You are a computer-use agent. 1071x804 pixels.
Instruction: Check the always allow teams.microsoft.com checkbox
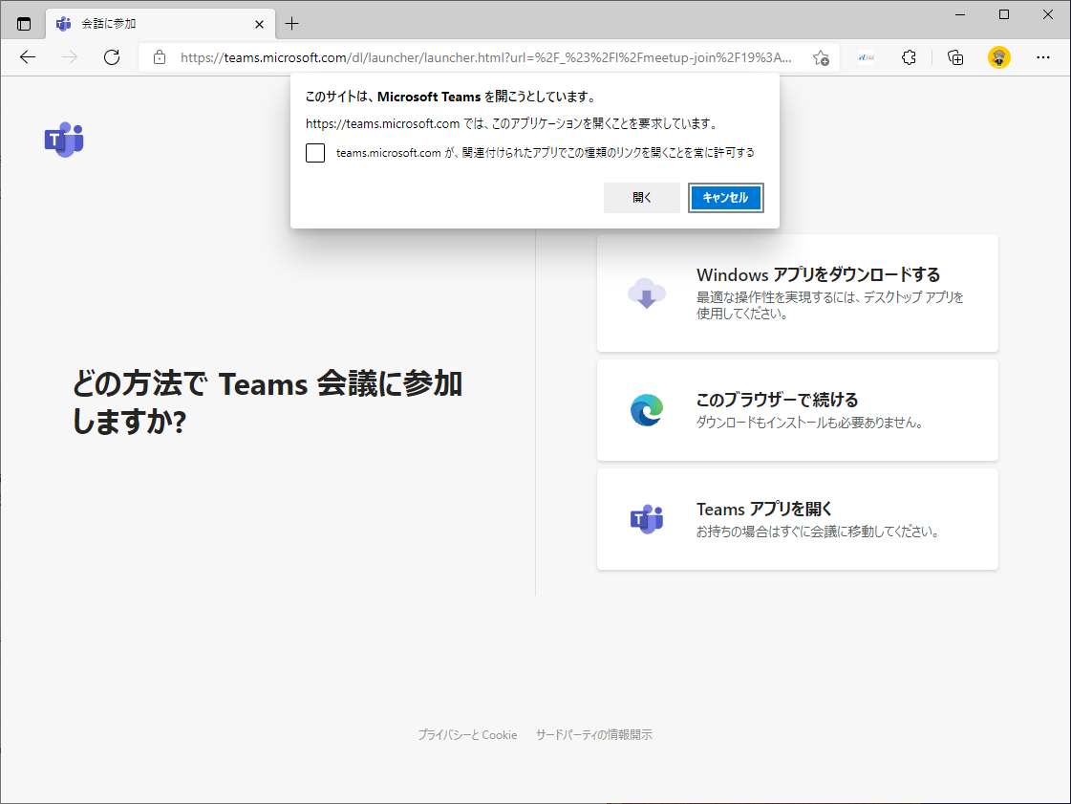[315, 152]
